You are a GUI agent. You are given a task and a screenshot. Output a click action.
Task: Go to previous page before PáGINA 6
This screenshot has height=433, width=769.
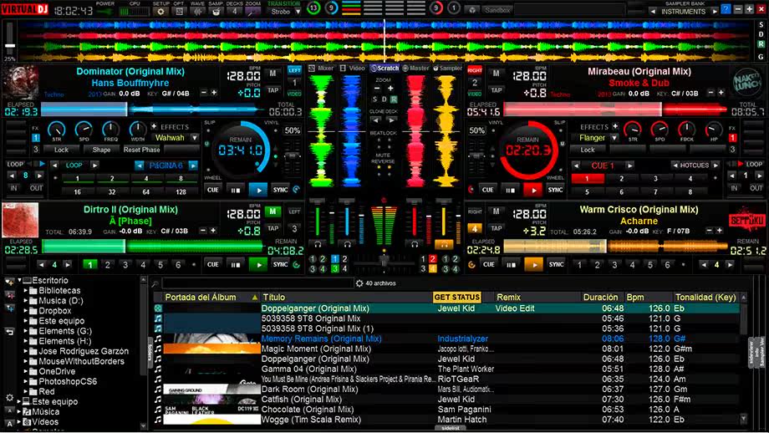coord(140,166)
